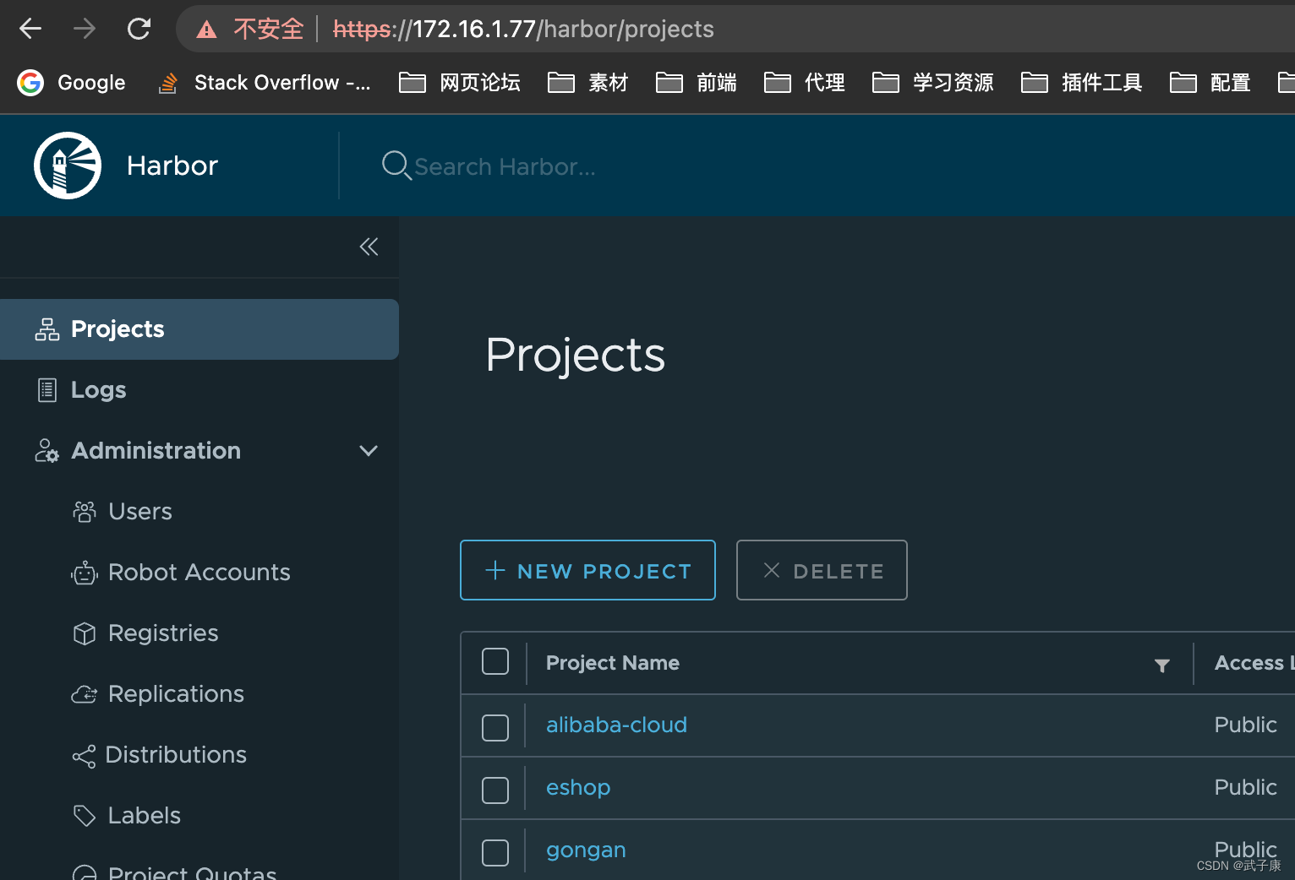This screenshot has width=1295, height=880.
Task: Click the Robot Accounts icon
Action: [x=85, y=573]
